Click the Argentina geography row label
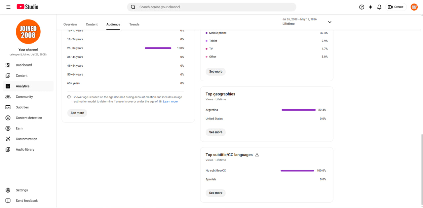This screenshot has width=423, height=208. 212,110
